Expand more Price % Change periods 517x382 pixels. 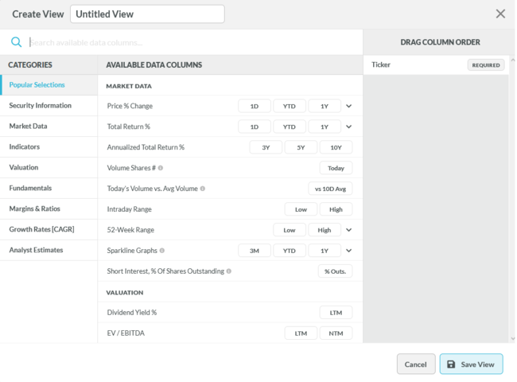point(348,106)
